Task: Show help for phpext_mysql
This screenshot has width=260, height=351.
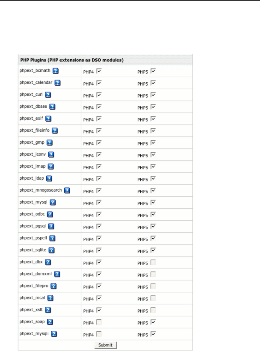Action: pyautogui.click(x=53, y=202)
